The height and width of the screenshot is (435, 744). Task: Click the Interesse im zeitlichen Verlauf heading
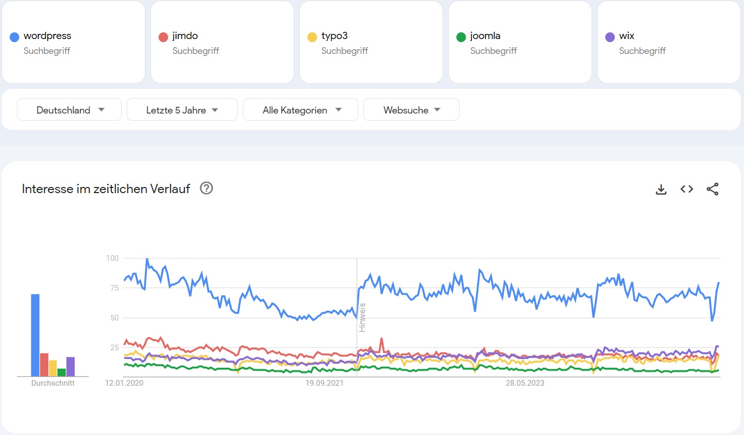coord(106,189)
